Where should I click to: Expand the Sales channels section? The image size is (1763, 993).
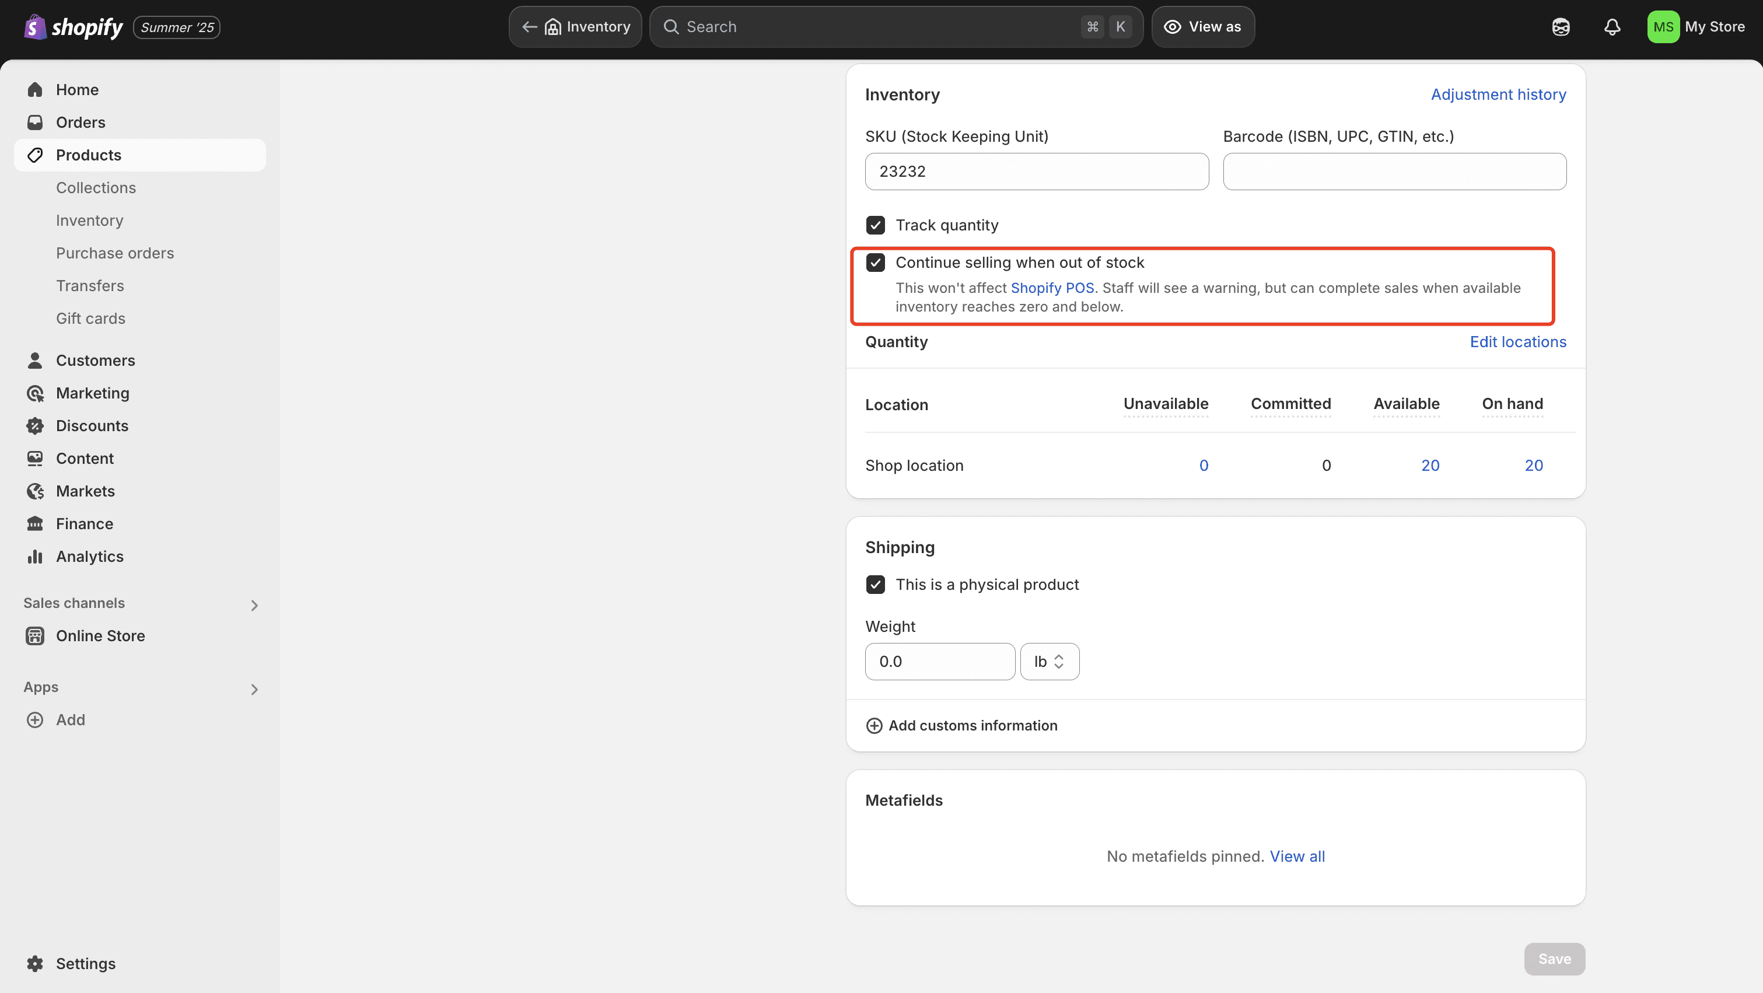click(254, 605)
